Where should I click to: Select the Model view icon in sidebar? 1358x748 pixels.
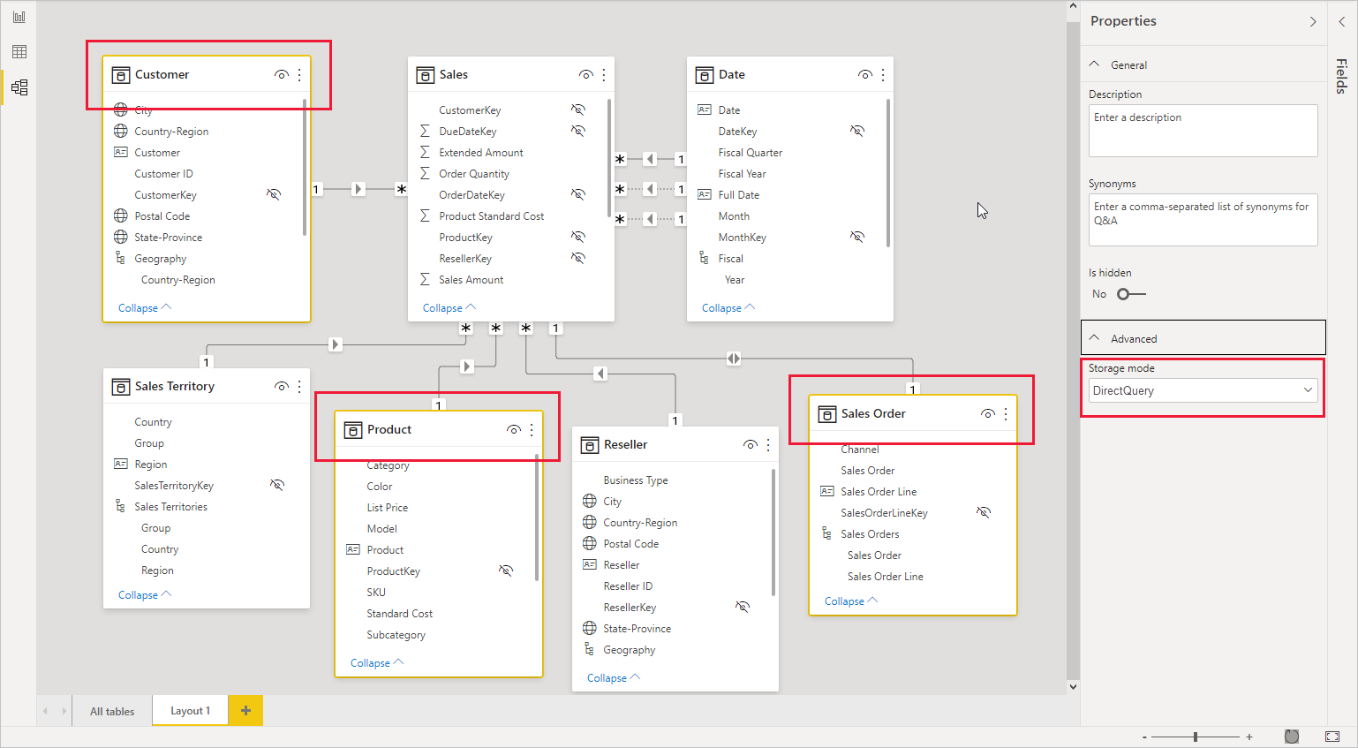point(19,87)
